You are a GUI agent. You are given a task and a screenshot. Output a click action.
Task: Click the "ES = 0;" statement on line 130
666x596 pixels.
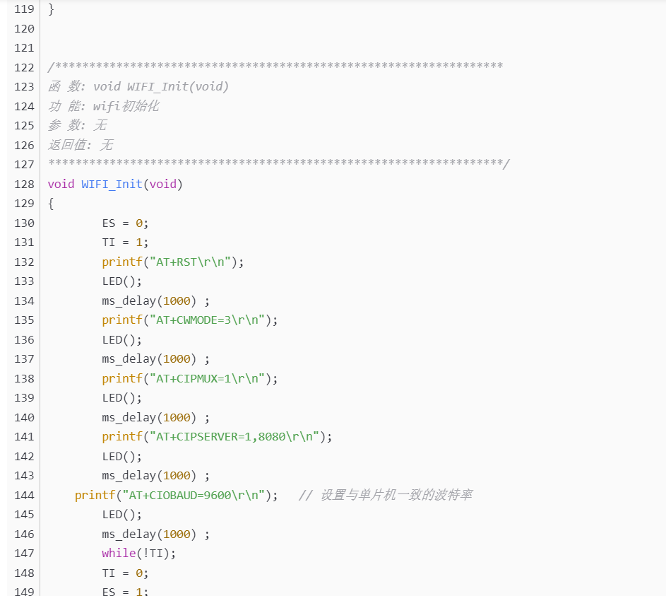point(125,223)
